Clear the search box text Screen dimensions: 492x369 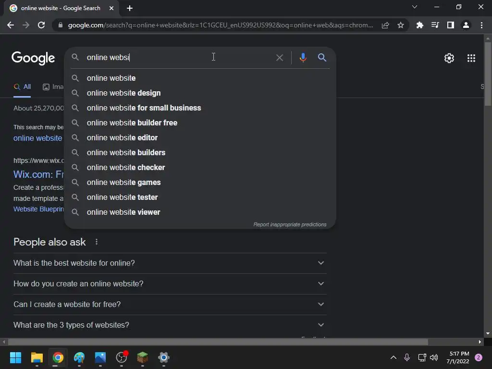[279, 58]
